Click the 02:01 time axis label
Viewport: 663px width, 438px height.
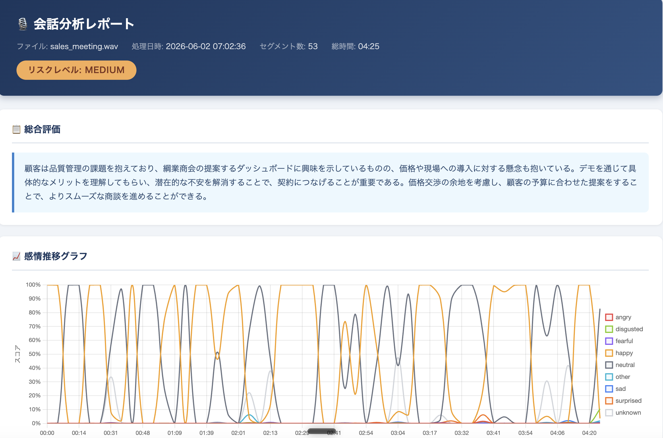pos(238,433)
